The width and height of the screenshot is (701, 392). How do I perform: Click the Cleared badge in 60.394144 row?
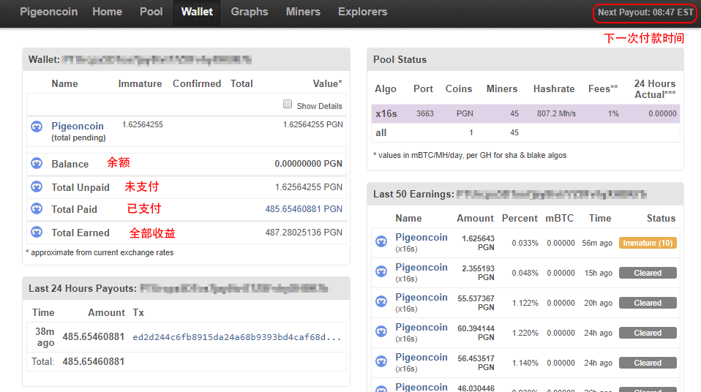(x=648, y=333)
